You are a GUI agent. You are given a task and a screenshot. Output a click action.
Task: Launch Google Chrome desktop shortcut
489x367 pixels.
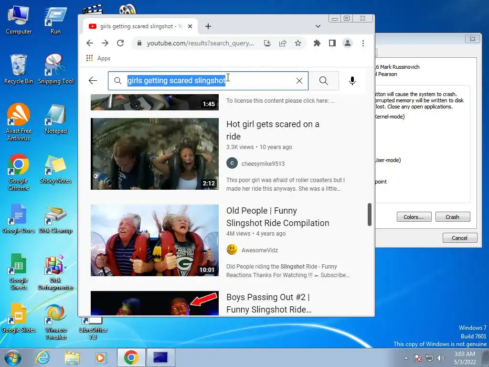pos(19,172)
